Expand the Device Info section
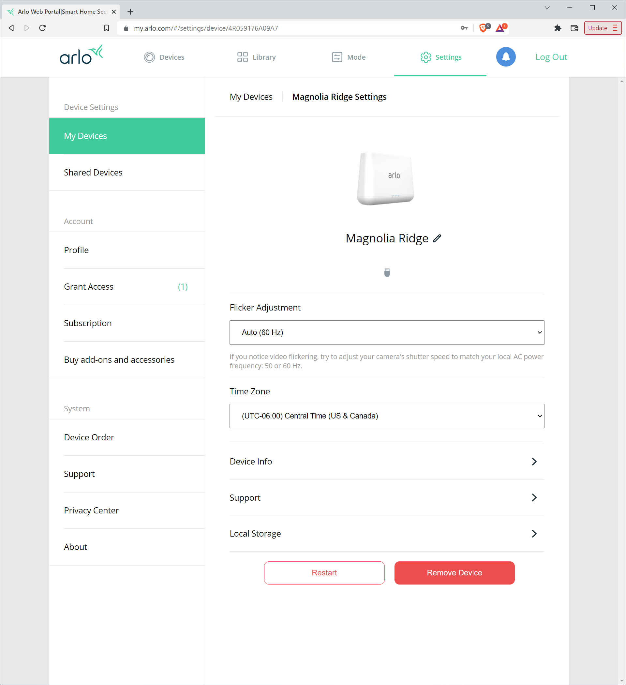This screenshot has height=685, width=626. 387,461
